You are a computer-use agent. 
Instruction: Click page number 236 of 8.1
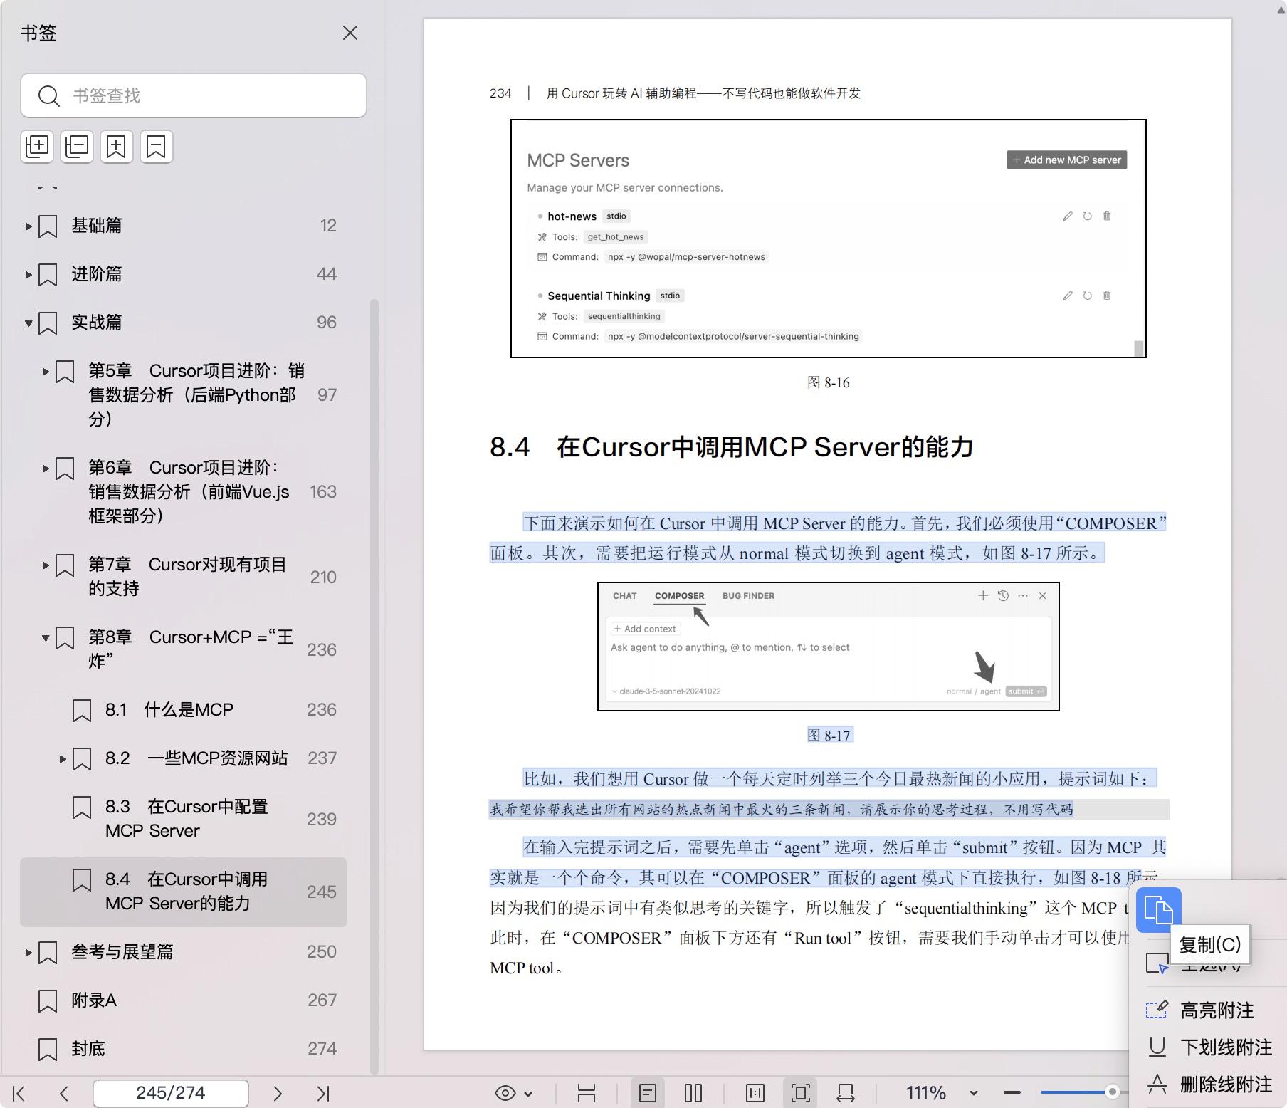pos(322,710)
